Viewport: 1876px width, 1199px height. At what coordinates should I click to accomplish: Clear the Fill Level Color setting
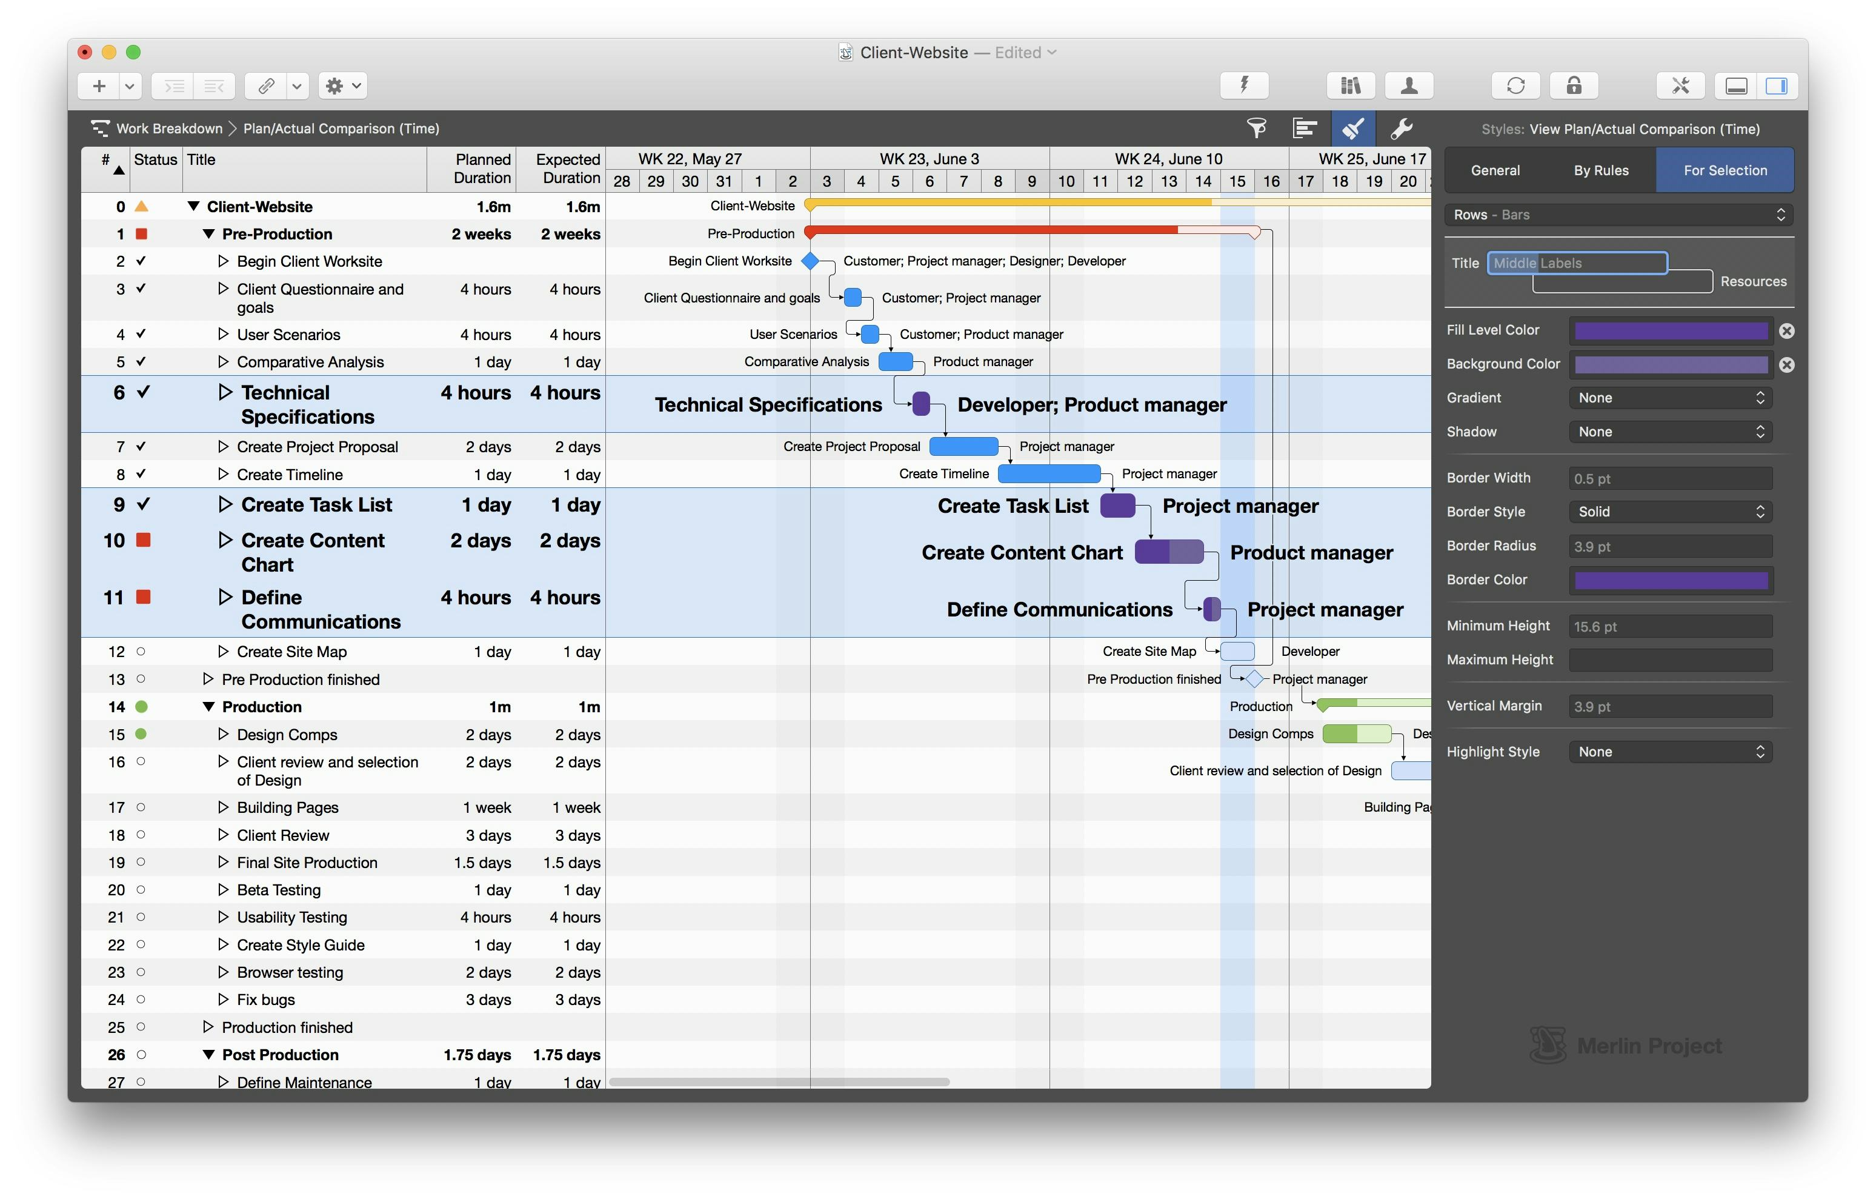1787,330
